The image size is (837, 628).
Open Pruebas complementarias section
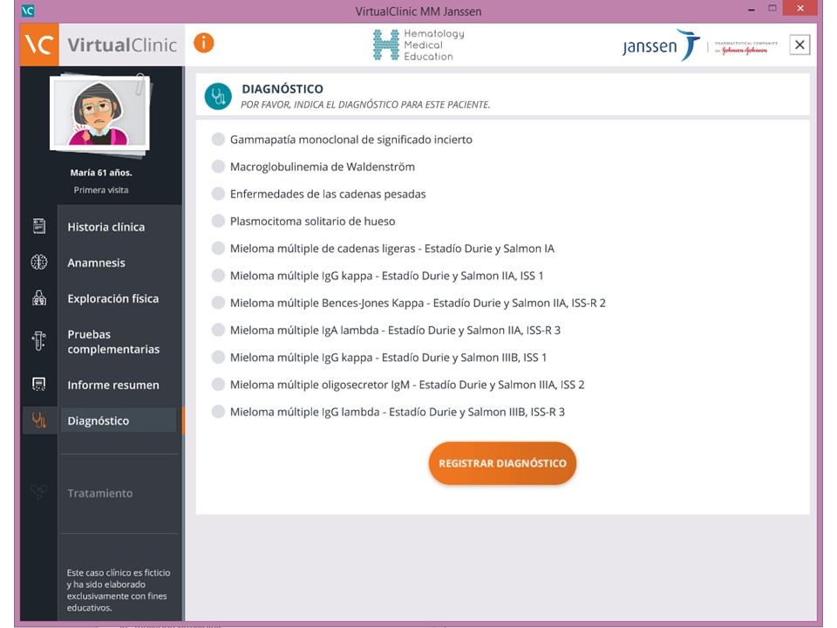(113, 342)
